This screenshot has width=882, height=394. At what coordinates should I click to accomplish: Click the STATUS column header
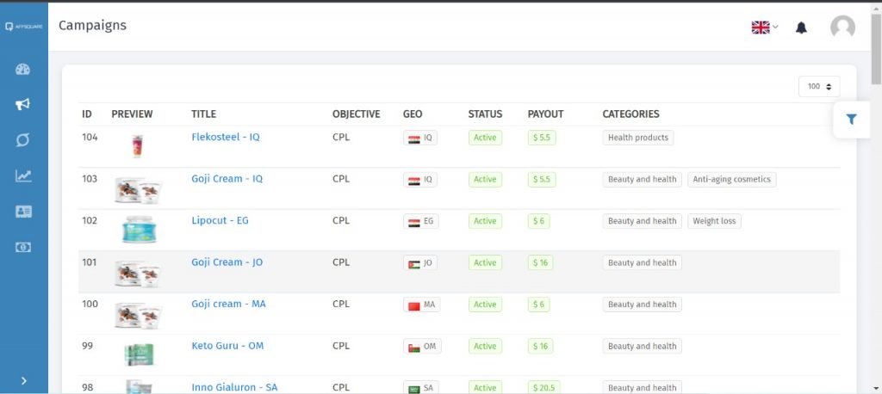486,114
